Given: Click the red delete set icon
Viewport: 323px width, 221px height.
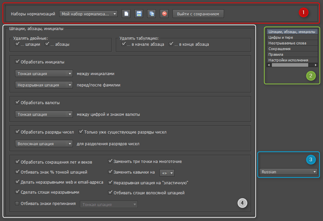Looking at the screenshot, I should [164, 14].
